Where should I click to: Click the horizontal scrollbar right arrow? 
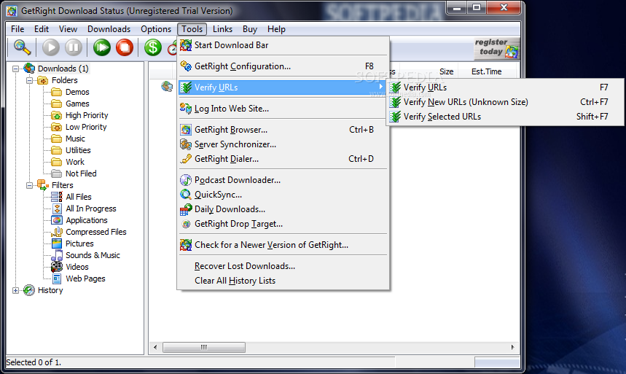513,347
